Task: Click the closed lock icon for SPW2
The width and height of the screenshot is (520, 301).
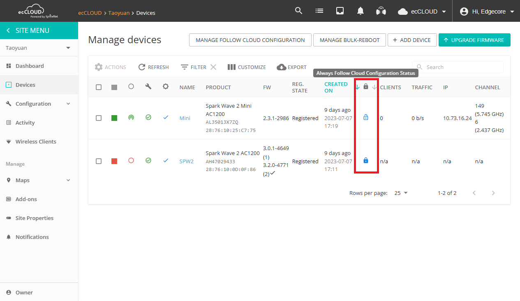Action: coord(366,160)
